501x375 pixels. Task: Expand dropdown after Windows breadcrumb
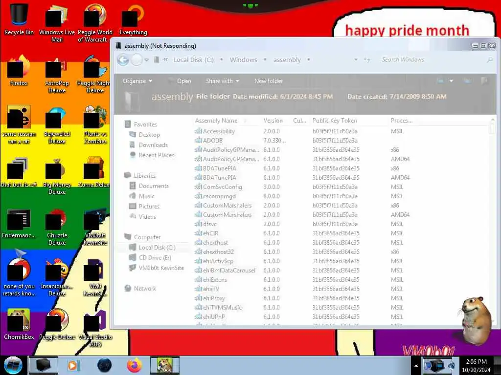point(265,60)
